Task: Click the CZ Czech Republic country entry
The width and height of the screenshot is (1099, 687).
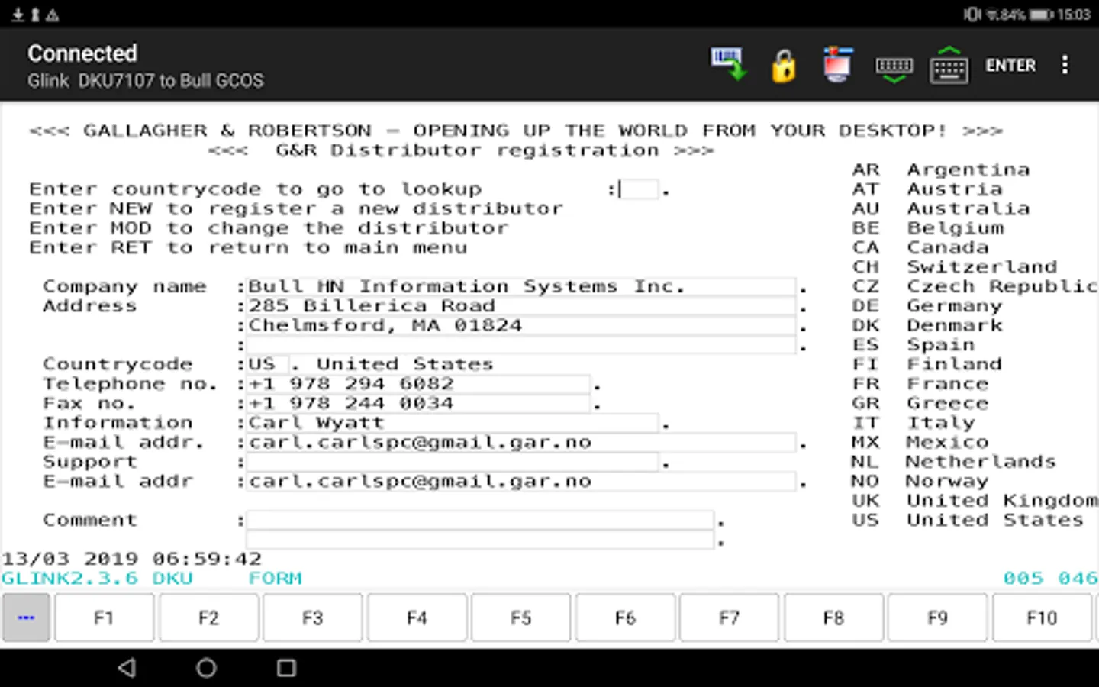Action: 975,286
